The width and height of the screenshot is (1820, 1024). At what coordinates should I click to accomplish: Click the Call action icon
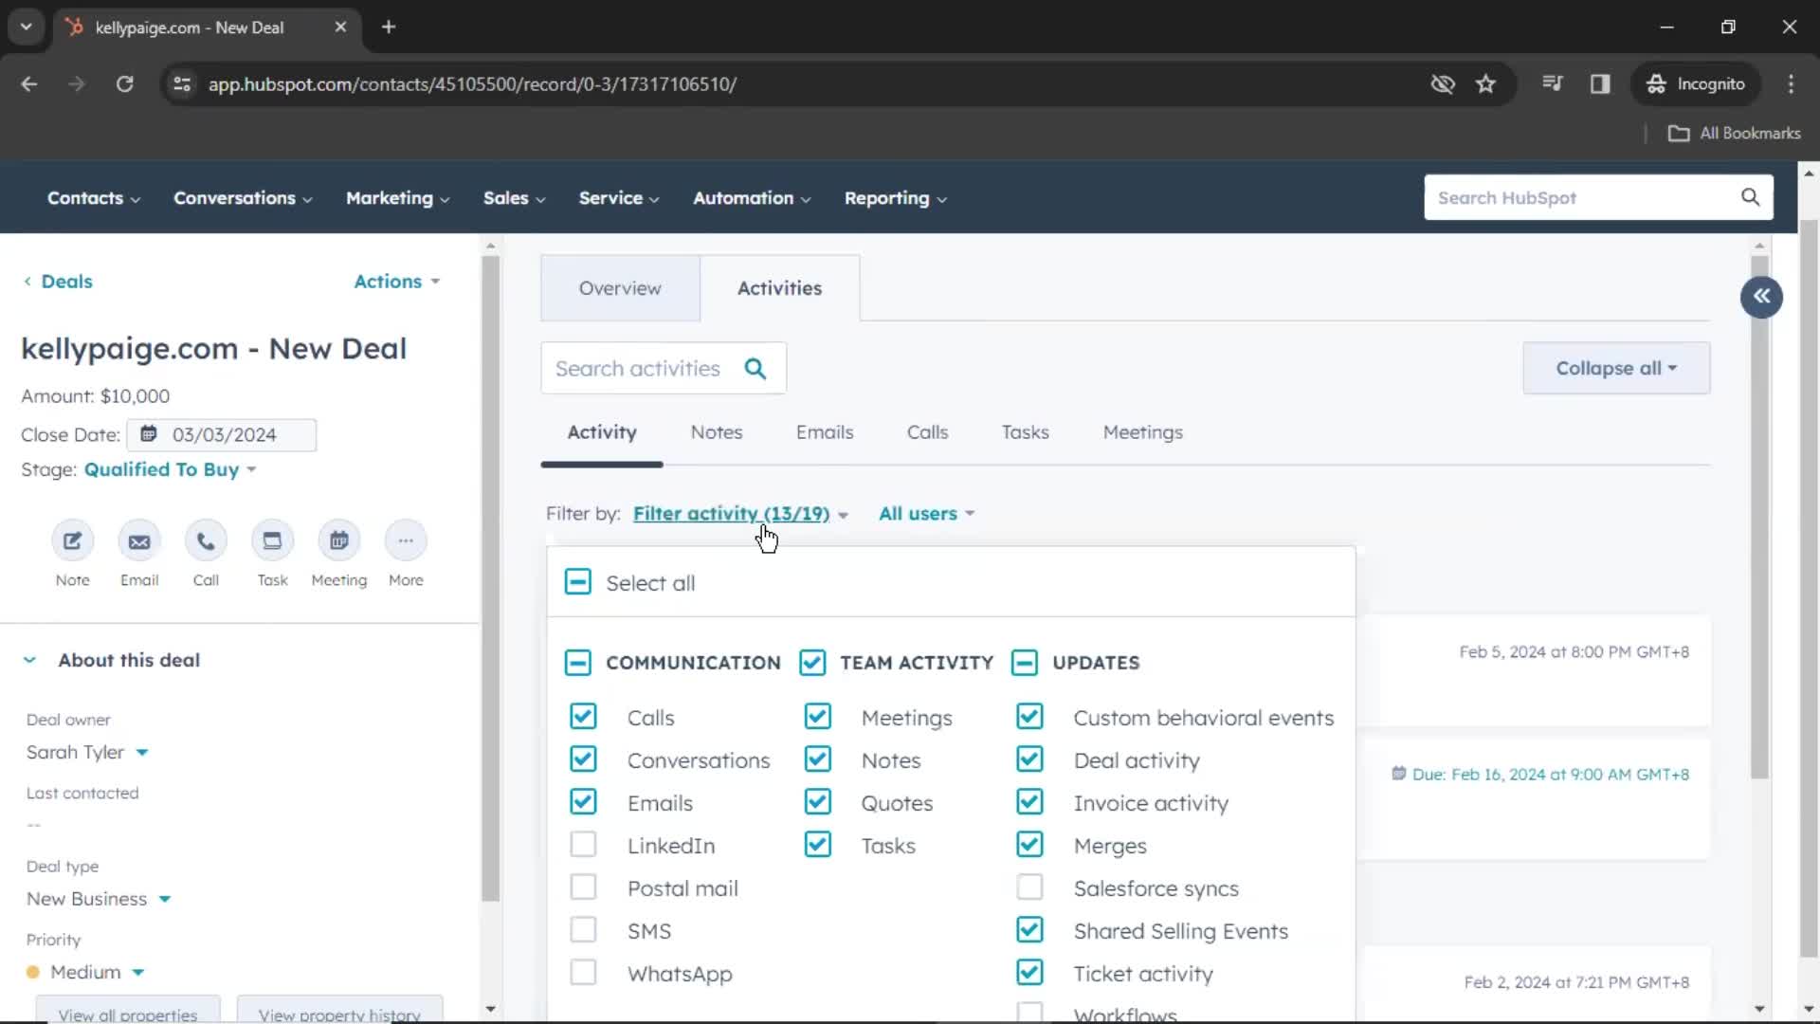206,541
